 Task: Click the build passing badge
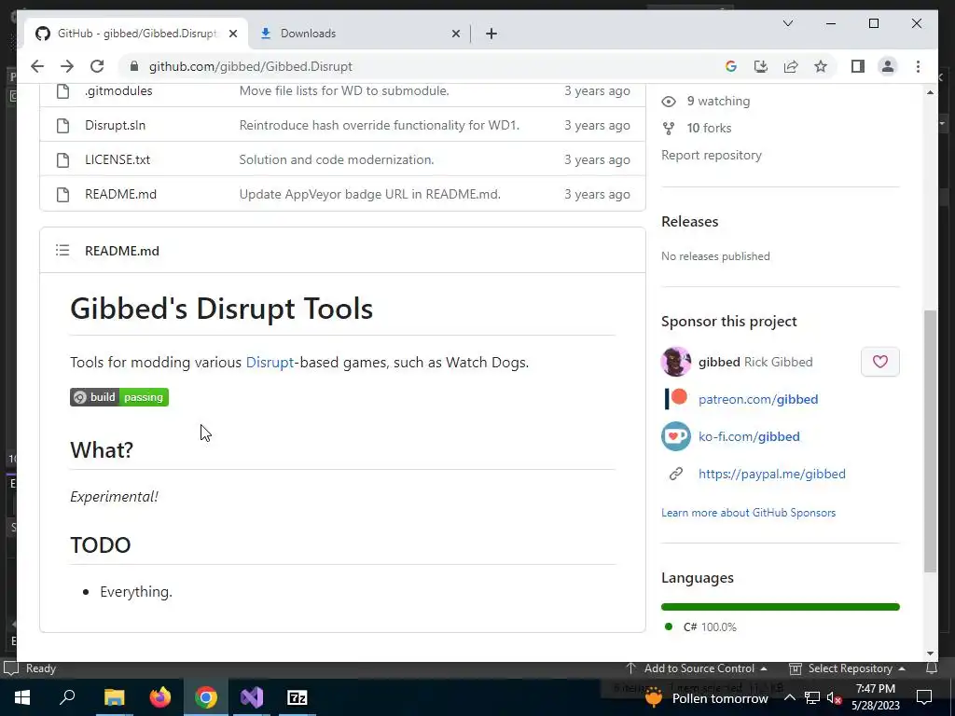pyautogui.click(x=119, y=397)
